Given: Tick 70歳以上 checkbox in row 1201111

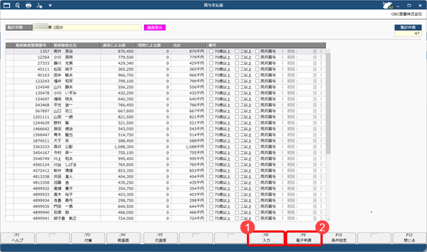Looking at the screenshot, I should 211,117.
